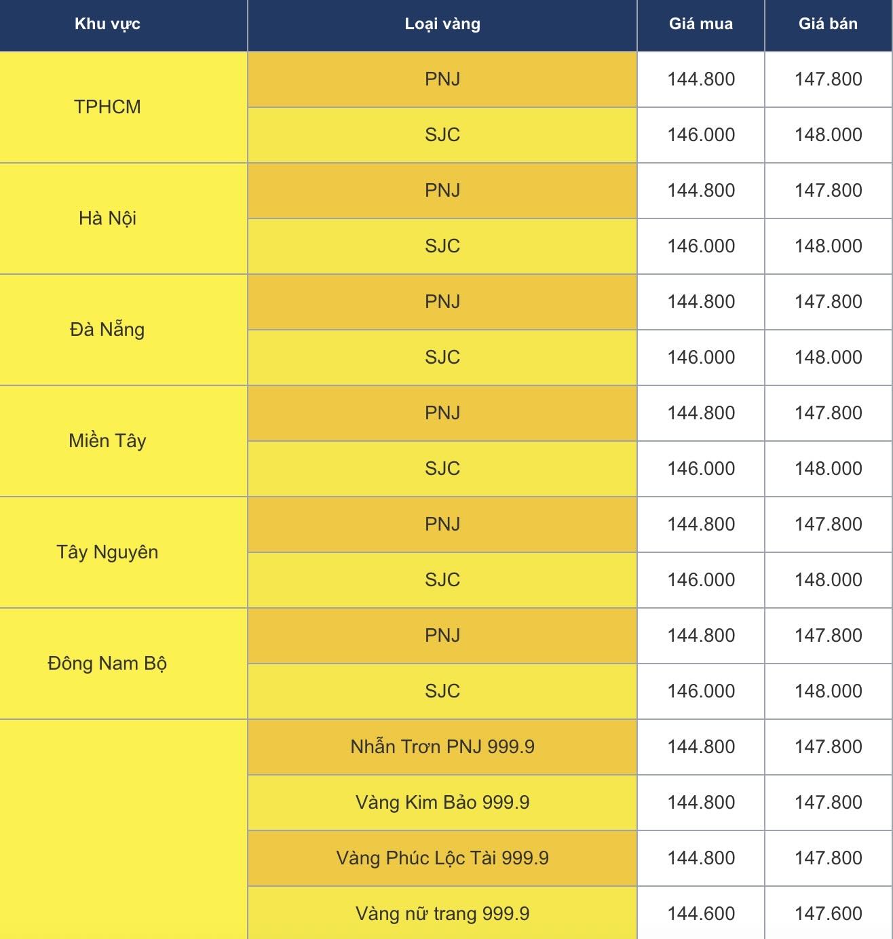
Task: Click the TPHCM region cell
Action: [107, 107]
